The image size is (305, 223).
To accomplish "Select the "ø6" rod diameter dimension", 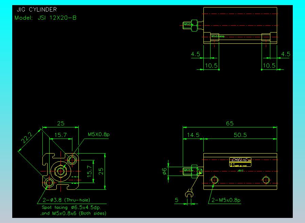I will pos(165,171).
